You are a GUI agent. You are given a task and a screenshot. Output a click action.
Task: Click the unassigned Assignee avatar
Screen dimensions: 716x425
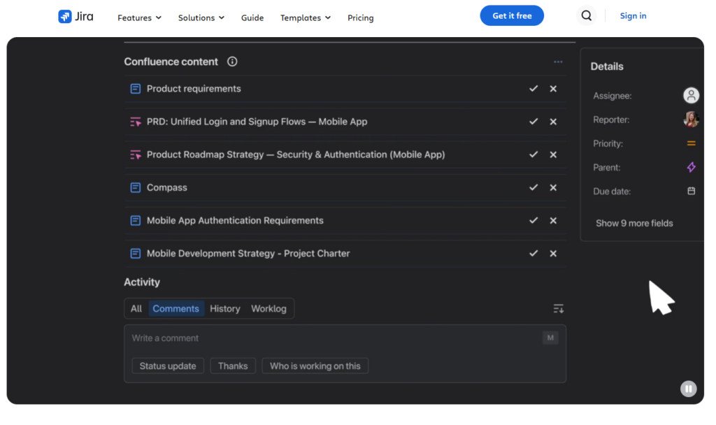(x=691, y=95)
